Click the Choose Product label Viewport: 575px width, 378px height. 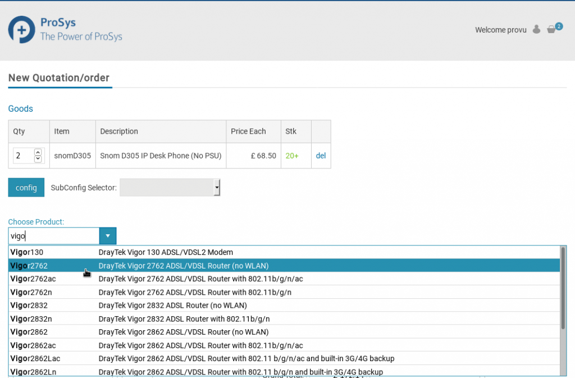point(36,222)
